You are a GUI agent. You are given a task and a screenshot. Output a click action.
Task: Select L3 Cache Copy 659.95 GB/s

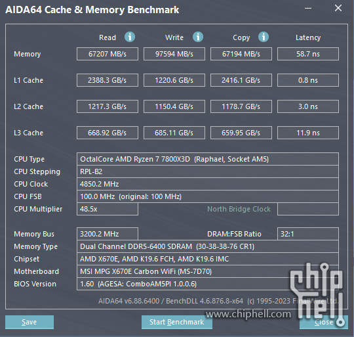point(241,133)
